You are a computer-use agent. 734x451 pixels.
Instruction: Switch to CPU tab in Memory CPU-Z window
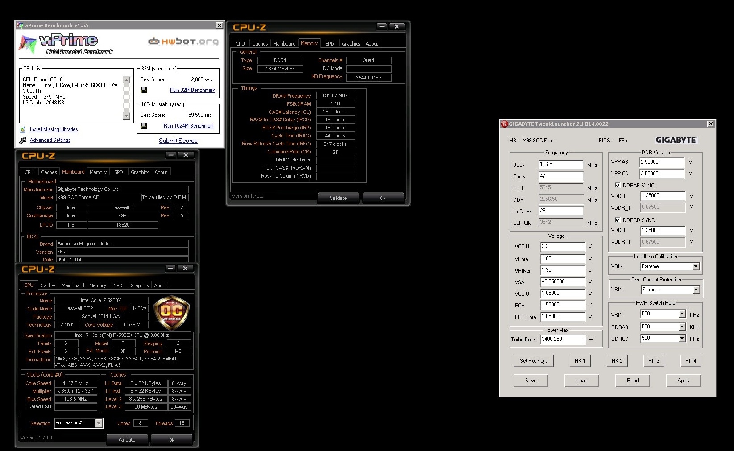(240, 44)
